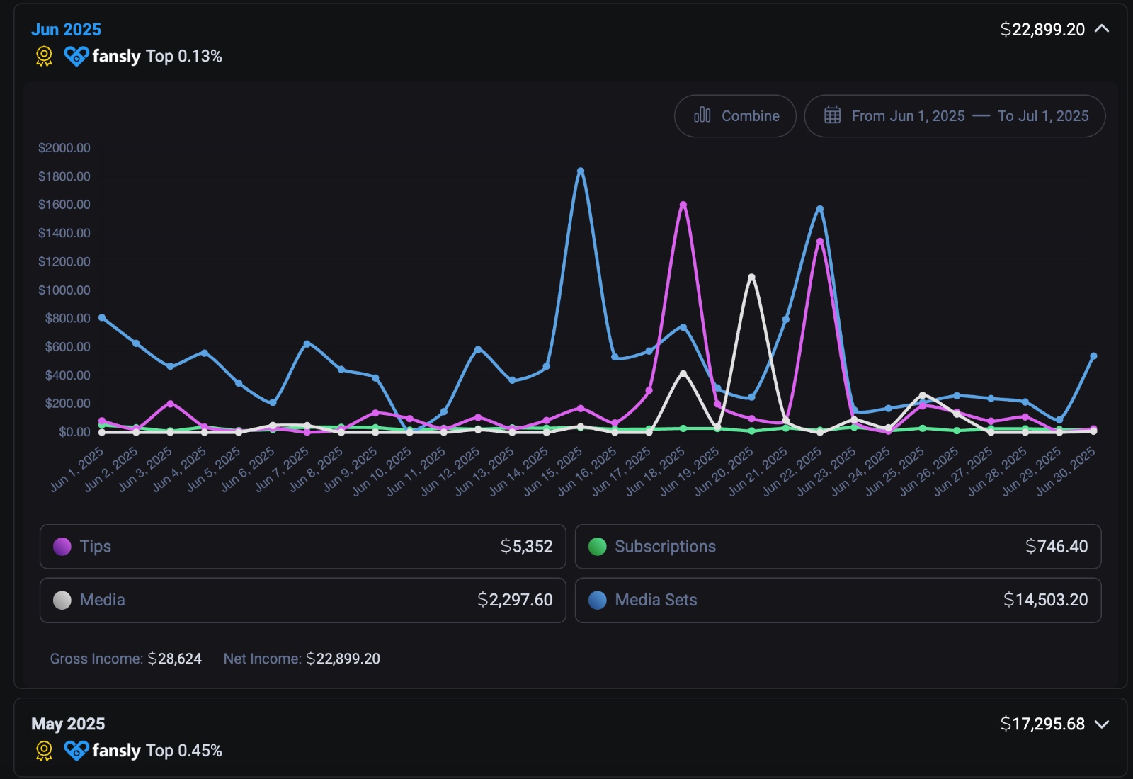Click the calendar icon in date range
Screen dimensions: 1133x779
point(832,115)
